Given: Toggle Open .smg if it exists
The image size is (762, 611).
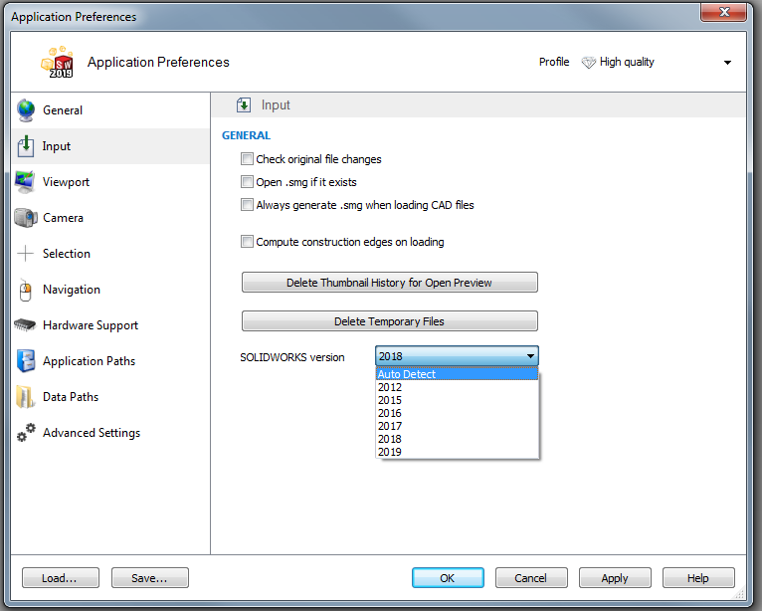Looking at the screenshot, I should pos(248,182).
